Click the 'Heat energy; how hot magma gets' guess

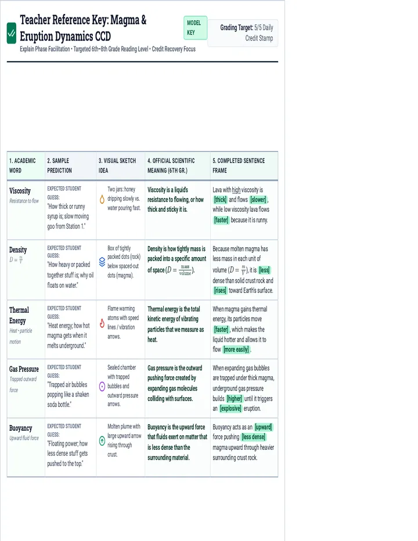tap(69, 336)
